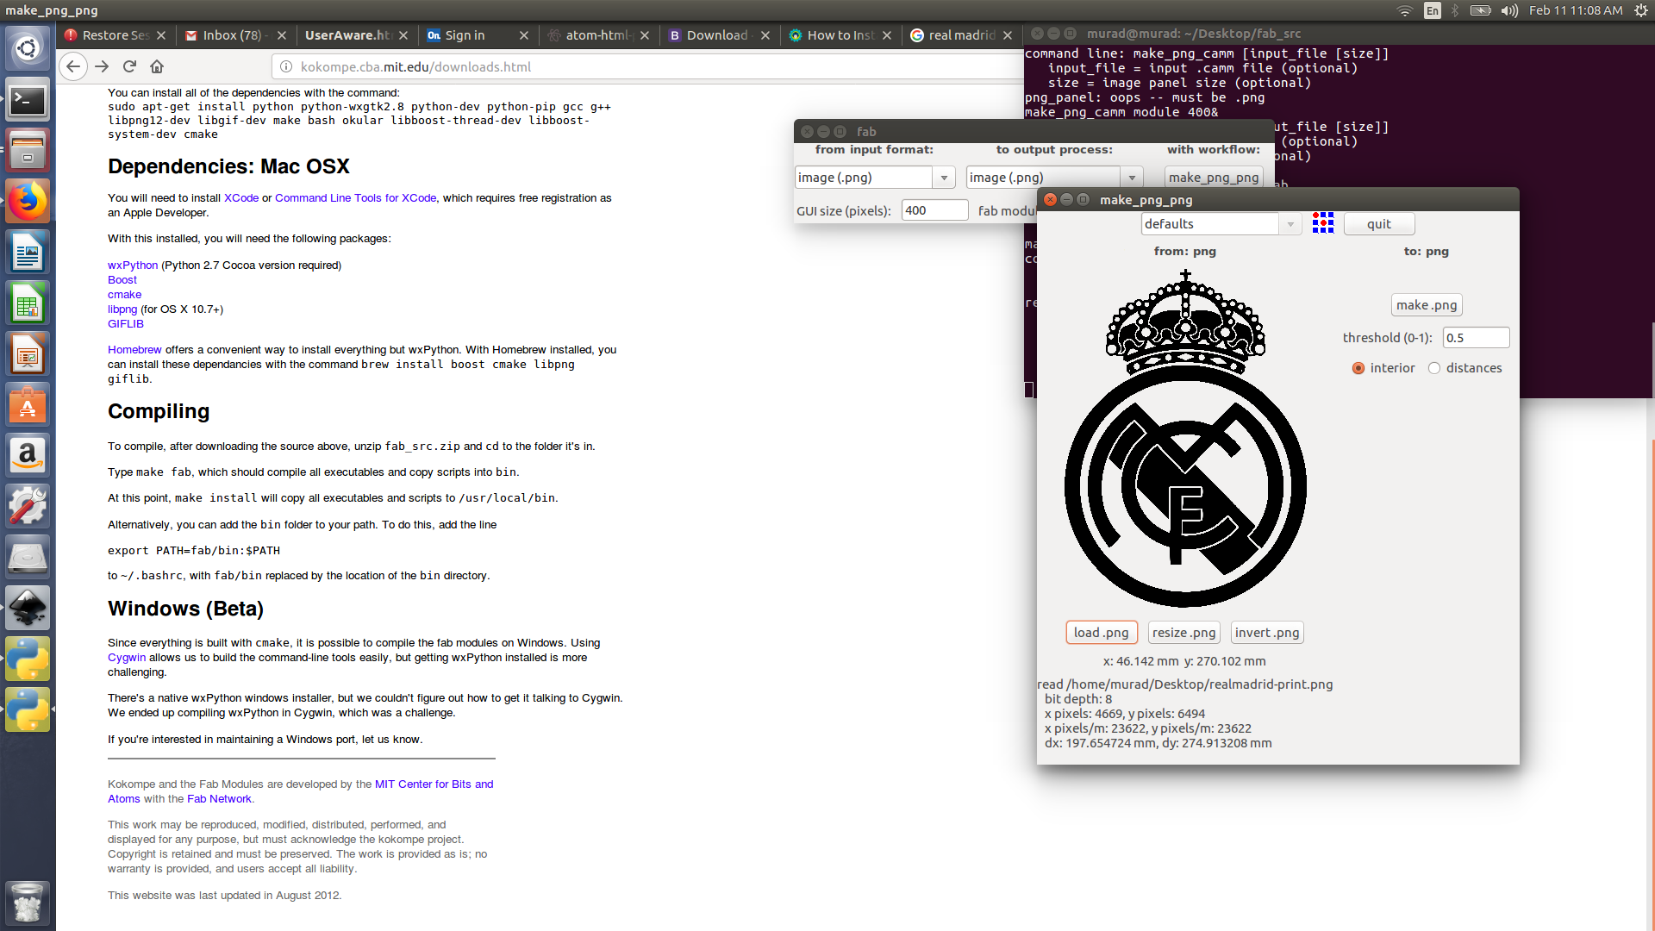Click the GUI size (pixels) field
1655x931 pixels.
[934, 210]
